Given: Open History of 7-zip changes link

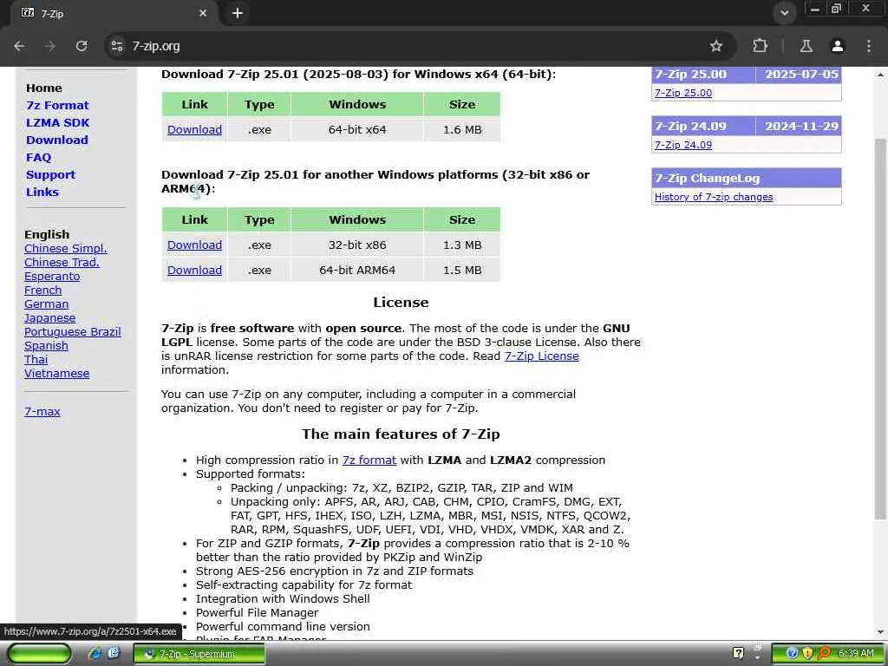Looking at the screenshot, I should (714, 197).
